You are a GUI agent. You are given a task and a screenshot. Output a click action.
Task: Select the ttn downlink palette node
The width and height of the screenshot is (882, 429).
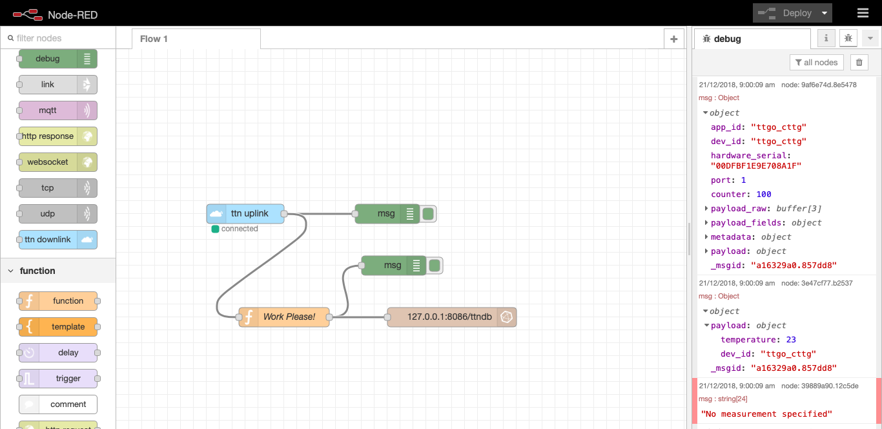(x=58, y=240)
